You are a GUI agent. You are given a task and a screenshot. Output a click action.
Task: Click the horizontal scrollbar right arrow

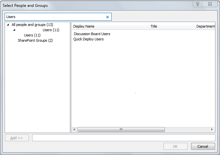click(x=213, y=129)
